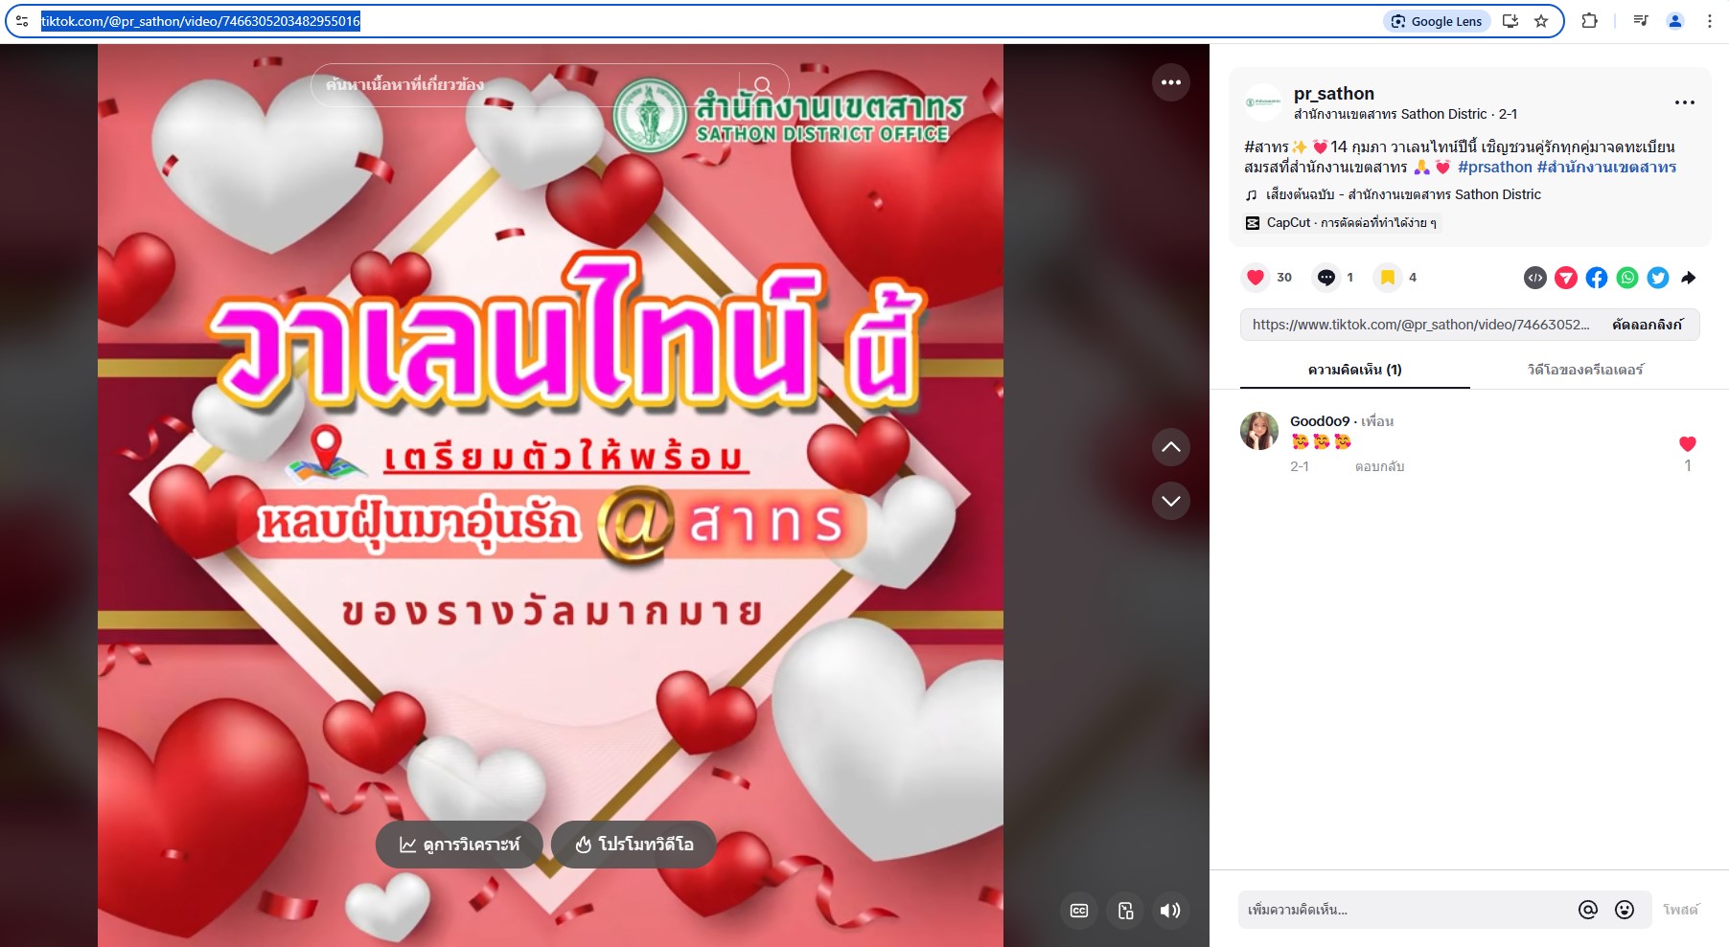Share the video to Facebook
1729x947 pixels.
1597,278
